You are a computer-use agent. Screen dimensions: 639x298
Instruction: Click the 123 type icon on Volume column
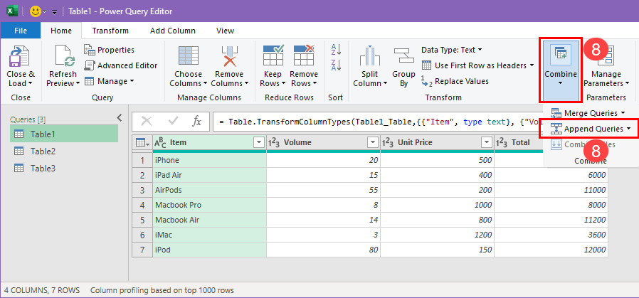click(273, 142)
